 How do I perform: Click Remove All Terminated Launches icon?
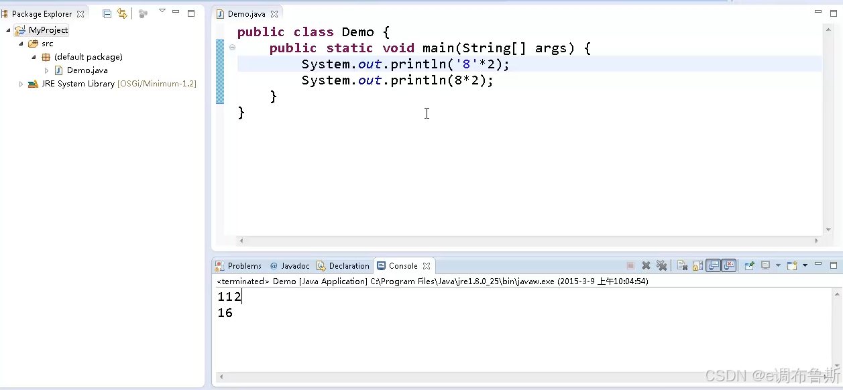pos(661,266)
